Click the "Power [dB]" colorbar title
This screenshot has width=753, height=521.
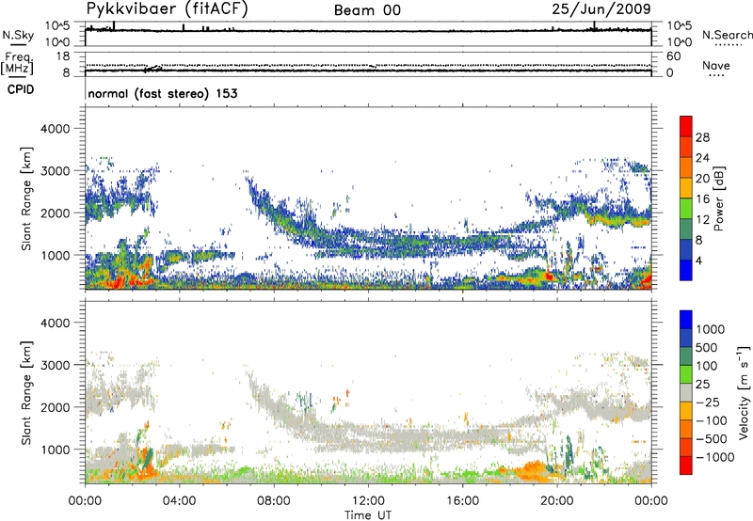tap(718, 198)
